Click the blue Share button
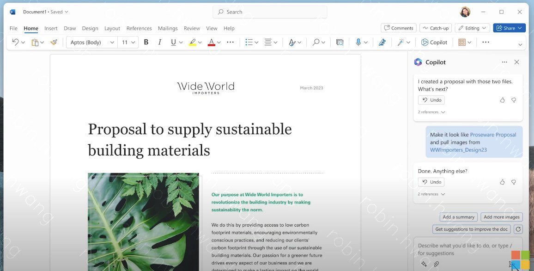The height and width of the screenshot is (271, 534). [x=509, y=28]
